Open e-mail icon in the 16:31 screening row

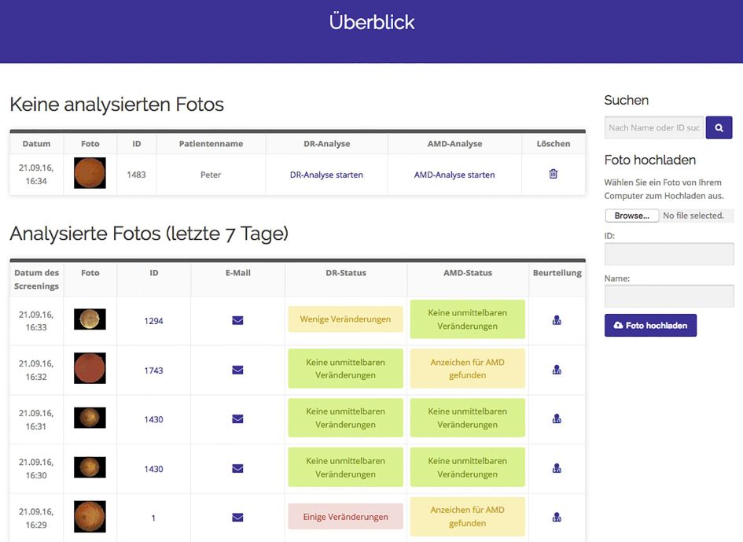(x=237, y=419)
